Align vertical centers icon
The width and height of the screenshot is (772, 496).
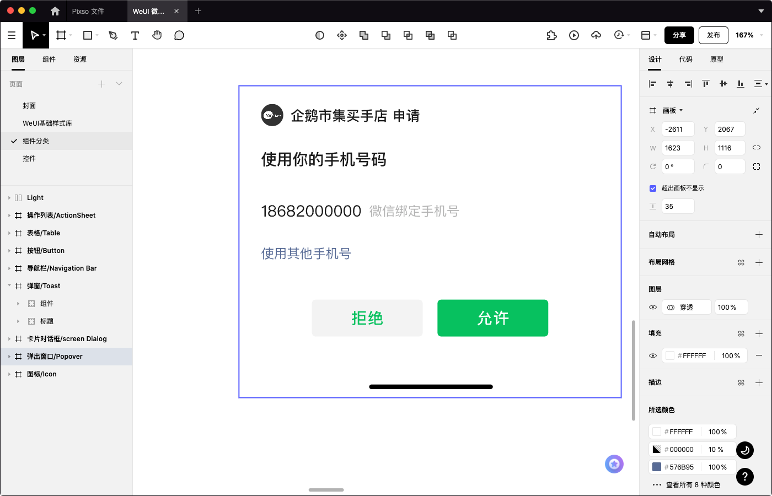tap(723, 84)
